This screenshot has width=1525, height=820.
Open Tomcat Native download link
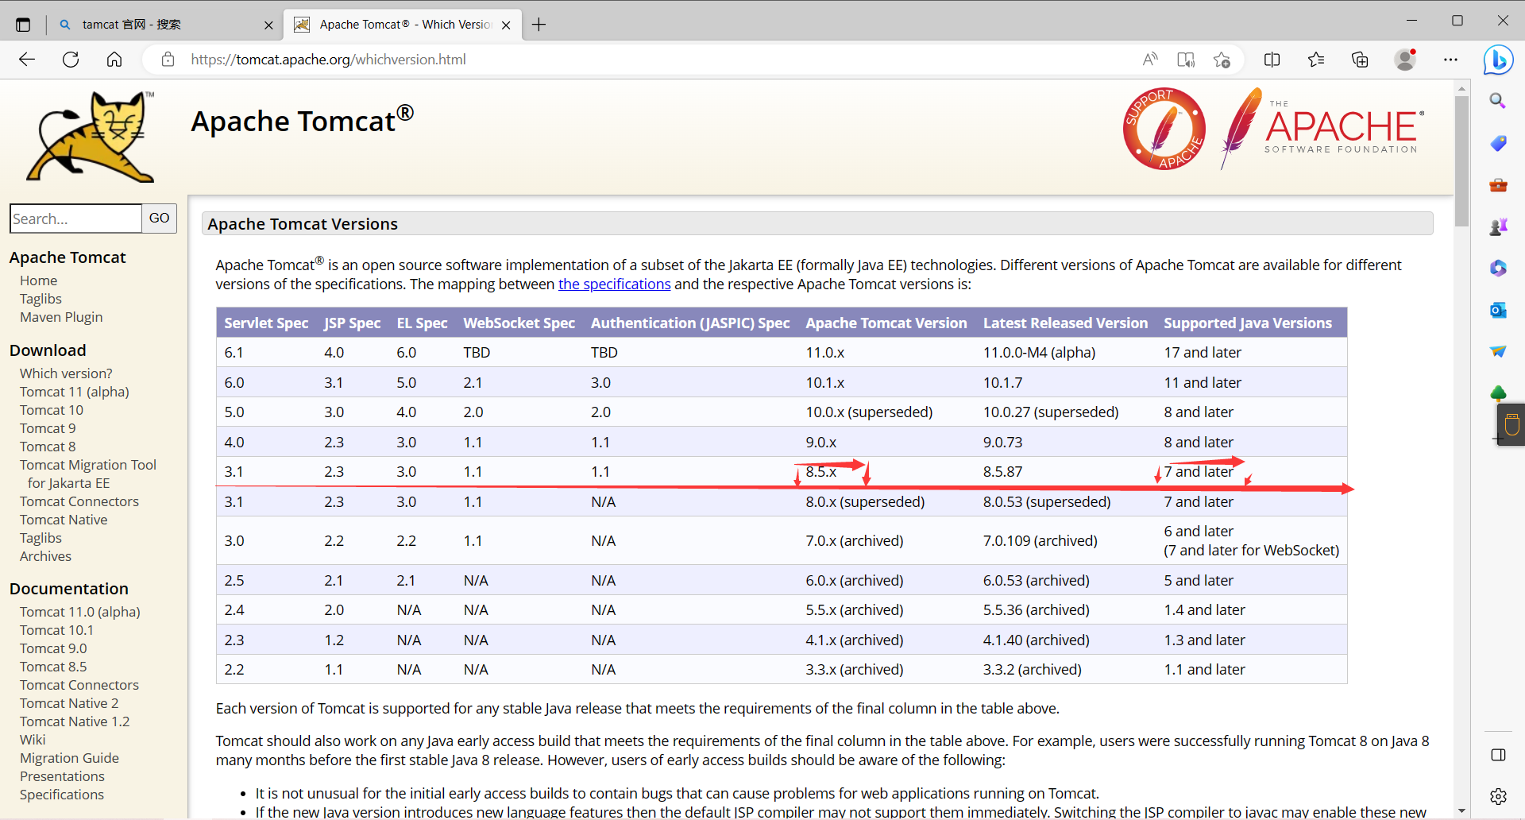pyautogui.click(x=64, y=520)
